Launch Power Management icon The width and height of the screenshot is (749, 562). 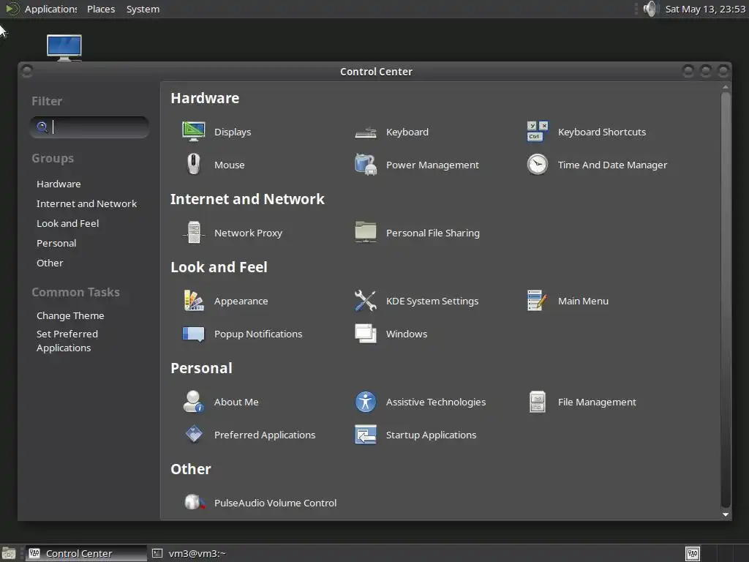coord(366,165)
